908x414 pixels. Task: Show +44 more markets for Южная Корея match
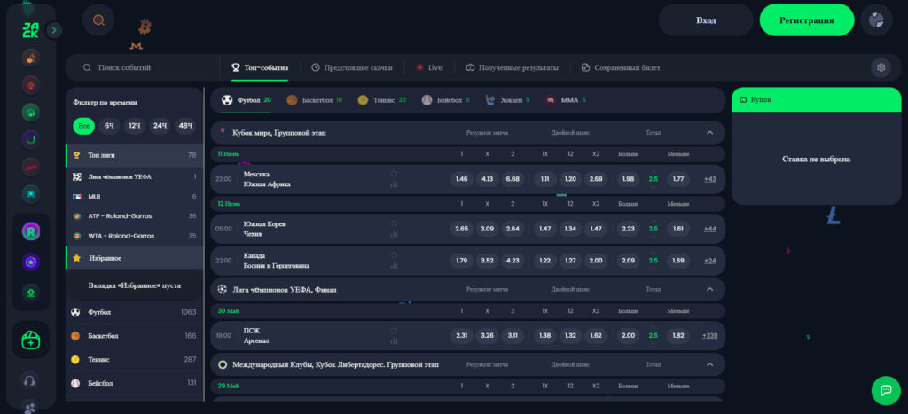click(710, 230)
